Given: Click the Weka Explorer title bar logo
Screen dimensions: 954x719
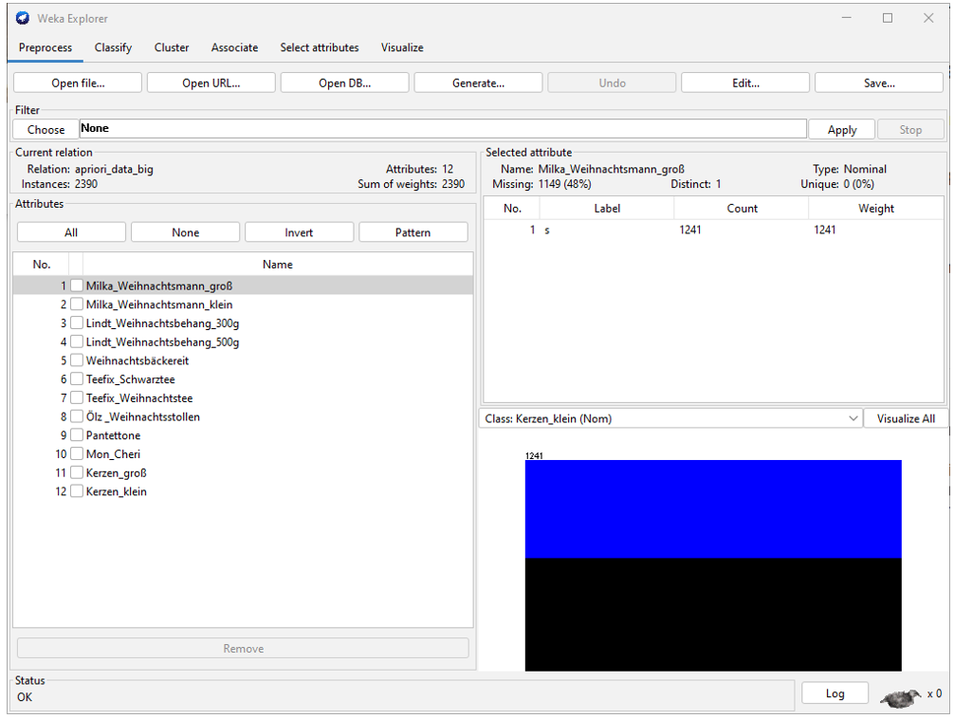Looking at the screenshot, I should pyautogui.click(x=23, y=18).
